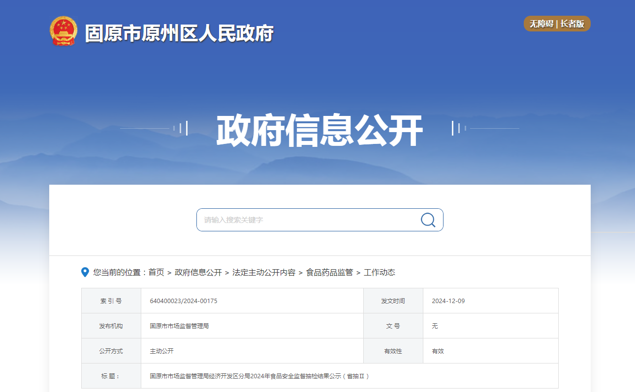Select index number 640400023/2024-00175
This screenshot has height=392, width=635.
(x=184, y=301)
